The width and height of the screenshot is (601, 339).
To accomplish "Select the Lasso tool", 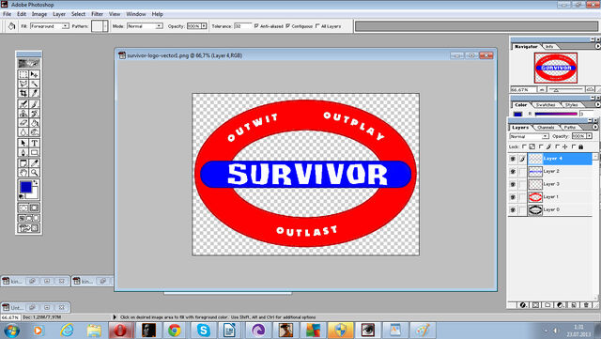I will 23,84.
